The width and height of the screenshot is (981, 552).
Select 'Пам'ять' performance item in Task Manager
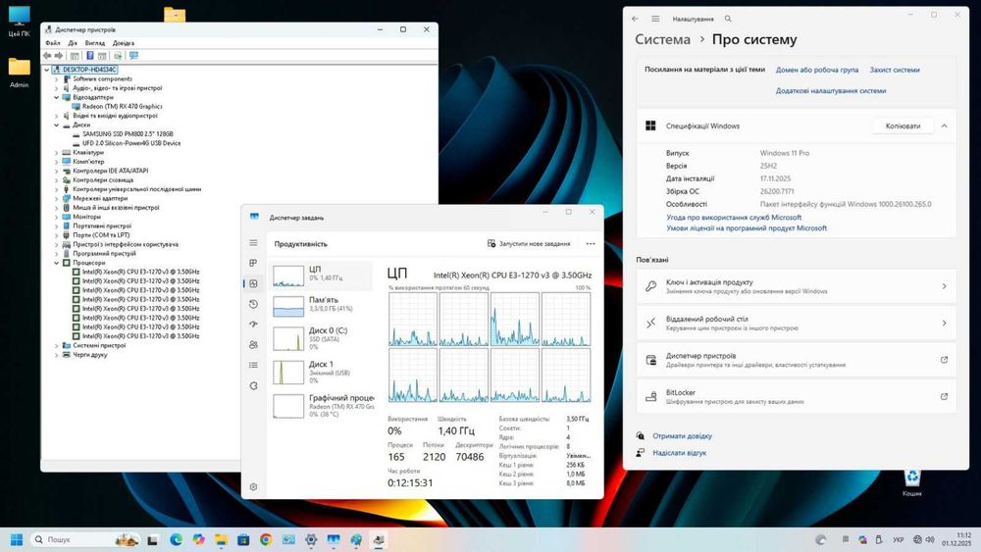(x=322, y=305)
